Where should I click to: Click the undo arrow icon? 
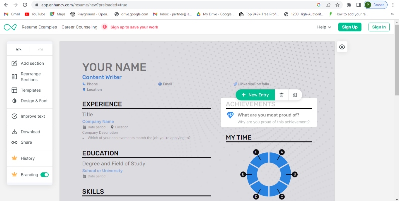coord(19,49)
